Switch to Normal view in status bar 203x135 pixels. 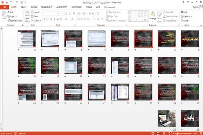tap(153, 133)
